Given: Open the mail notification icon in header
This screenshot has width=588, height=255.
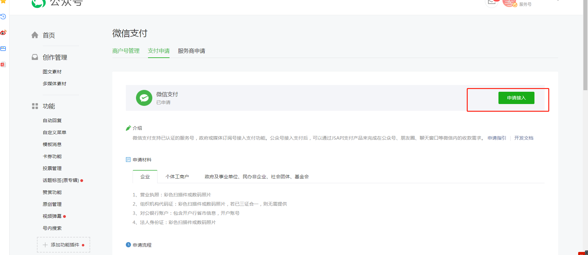Looking at the screenshot, I should 492,2.
